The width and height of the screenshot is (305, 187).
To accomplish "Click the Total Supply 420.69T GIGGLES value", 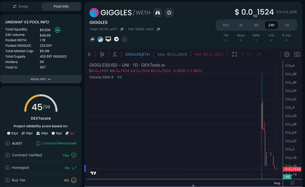I will 53,56.
